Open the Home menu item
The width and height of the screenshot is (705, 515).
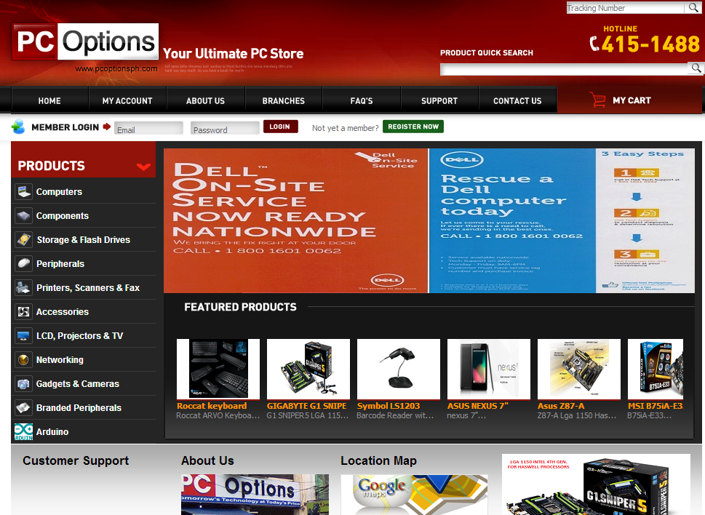click(49, 100)
